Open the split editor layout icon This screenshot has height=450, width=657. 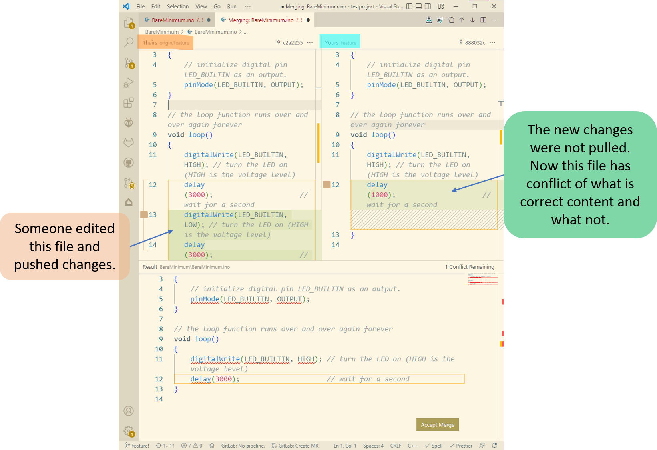pos(483,20)
